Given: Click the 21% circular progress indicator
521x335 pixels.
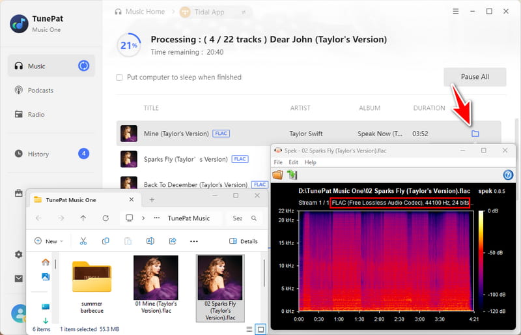Looking at the screenshot, I should coord(128,45).
